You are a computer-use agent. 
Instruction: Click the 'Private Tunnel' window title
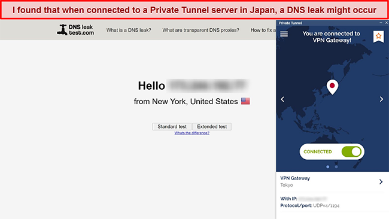[x=290, y=23]
